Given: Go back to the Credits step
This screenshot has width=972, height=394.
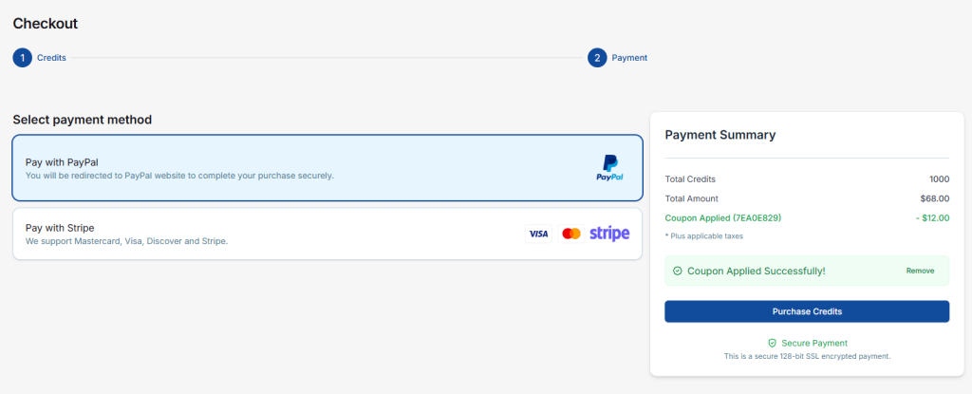Looking at the screenshot, I should [51, 58].
